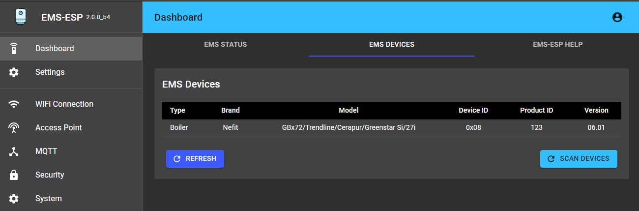Click the WiFi Connection signal icon
639x211 pixels.
tap(14, 104)
